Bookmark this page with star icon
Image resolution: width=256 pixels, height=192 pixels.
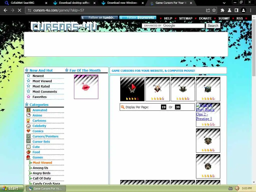[214, 10]
